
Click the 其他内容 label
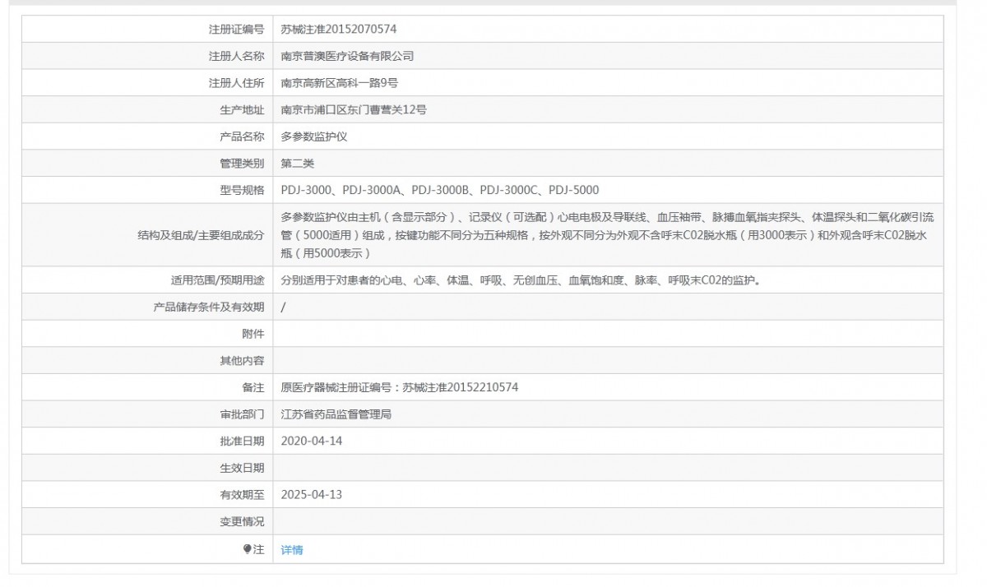point(242,360)
